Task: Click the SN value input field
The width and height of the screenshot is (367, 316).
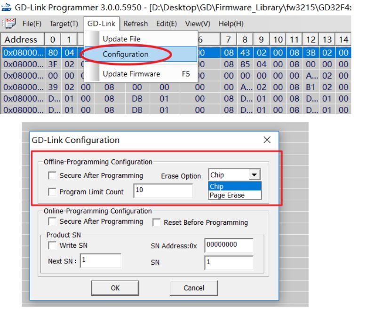Action: (229, 262)
